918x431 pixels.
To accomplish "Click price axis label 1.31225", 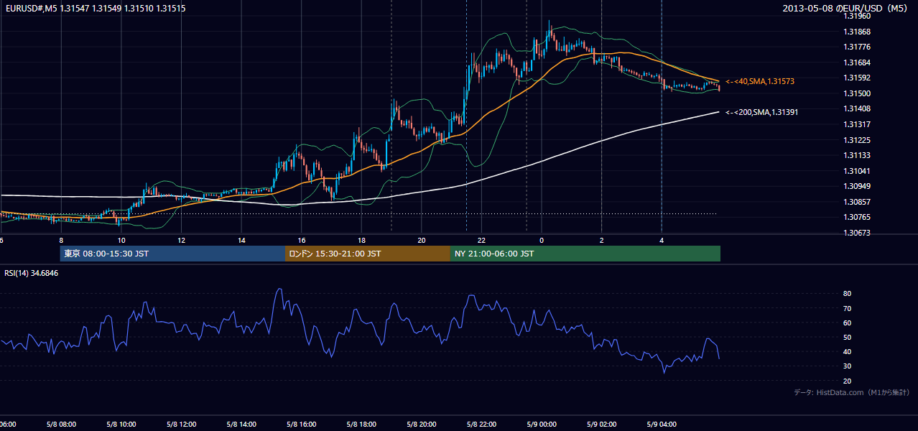I will point(857,140).
